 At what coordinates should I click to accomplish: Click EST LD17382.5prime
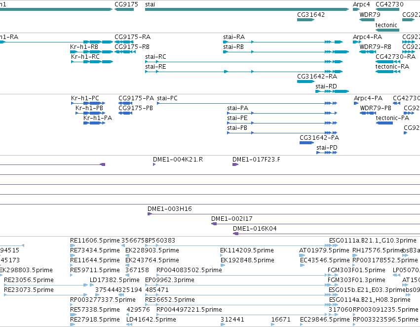(x=92, y=286)
